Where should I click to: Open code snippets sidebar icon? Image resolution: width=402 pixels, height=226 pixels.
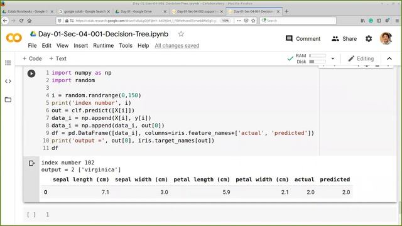8,81
